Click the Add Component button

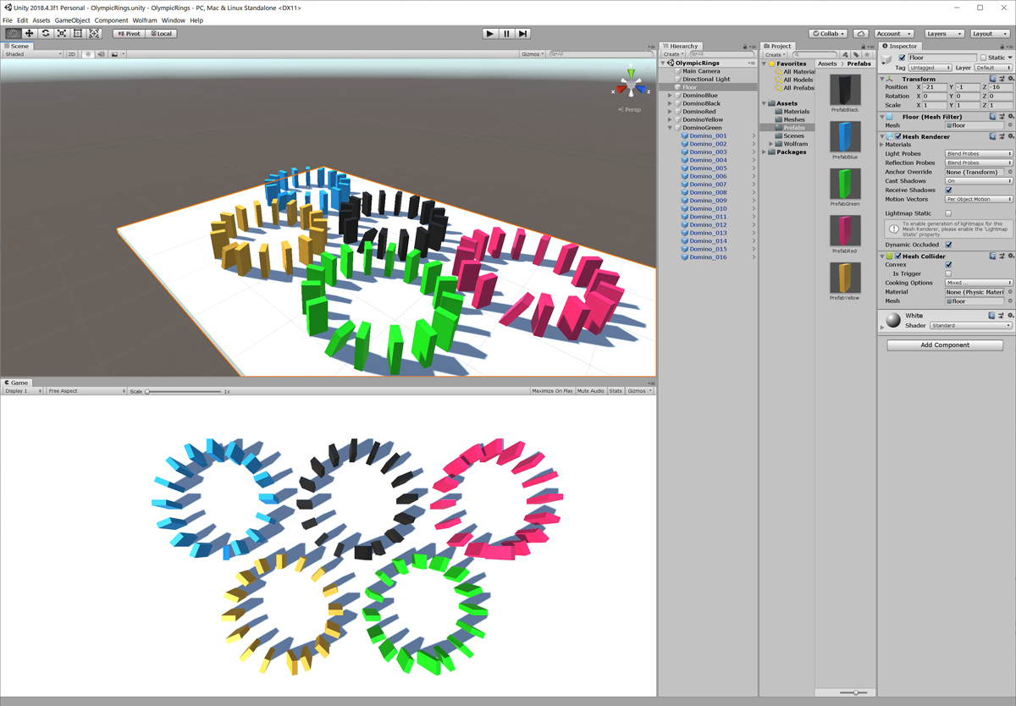945,345
